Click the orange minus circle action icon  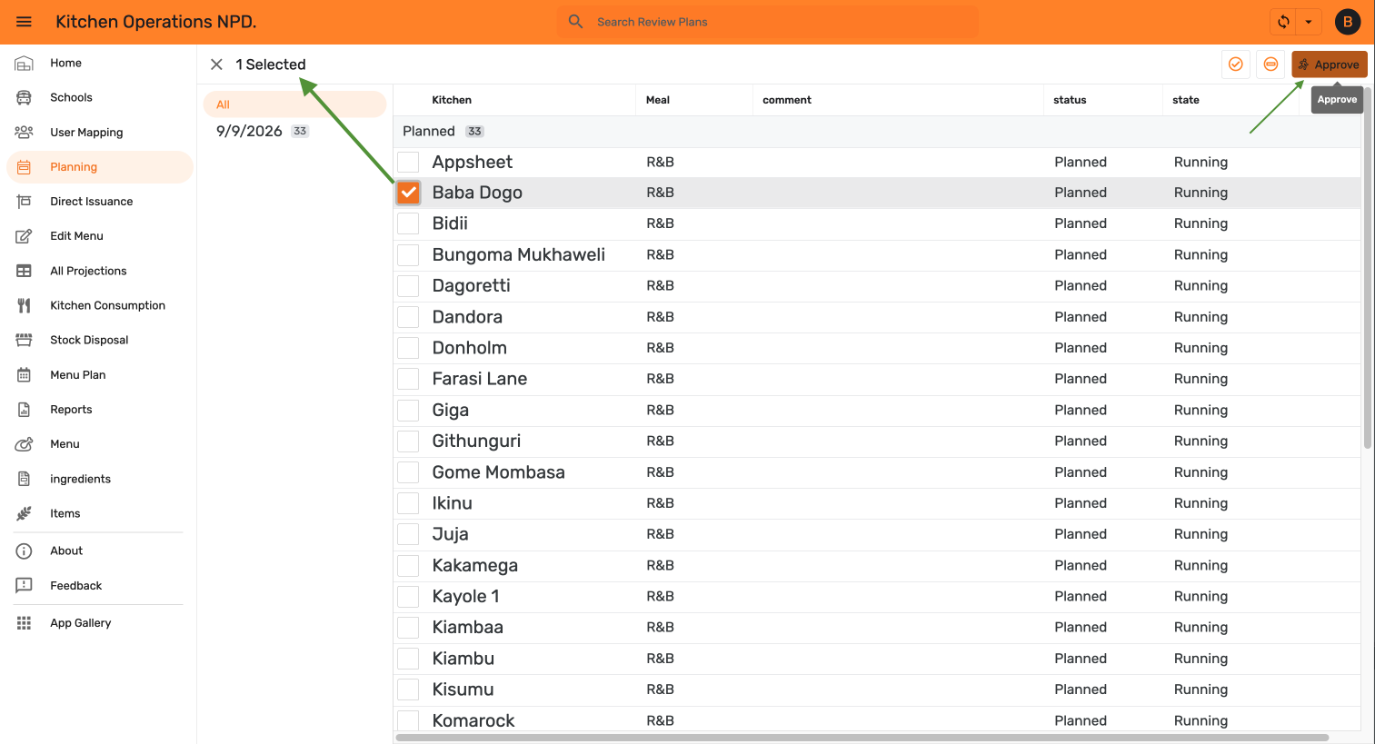coord(1270,64)
